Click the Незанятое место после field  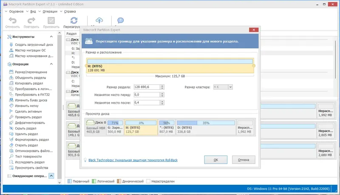click(147, 102)
